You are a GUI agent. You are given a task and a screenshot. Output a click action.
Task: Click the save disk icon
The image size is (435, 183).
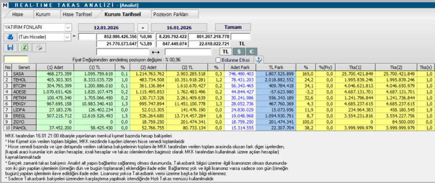tap(10, 48)
